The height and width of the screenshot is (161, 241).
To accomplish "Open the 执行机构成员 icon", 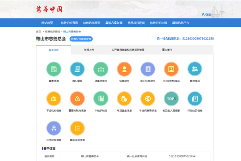I will pyautogui.click(x=148, y=69).
